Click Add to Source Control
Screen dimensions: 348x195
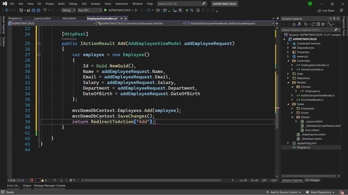point(284,192)
